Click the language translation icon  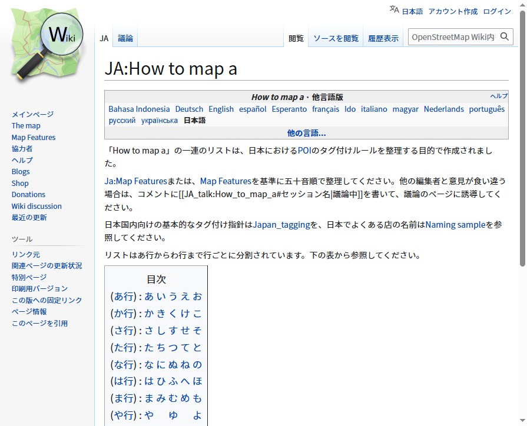click(x=395, y=10)
